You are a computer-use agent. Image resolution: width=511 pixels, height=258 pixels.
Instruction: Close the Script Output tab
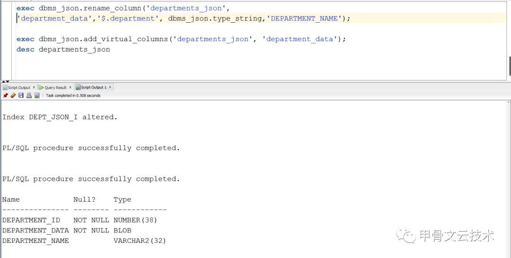(x=34, y=87)
